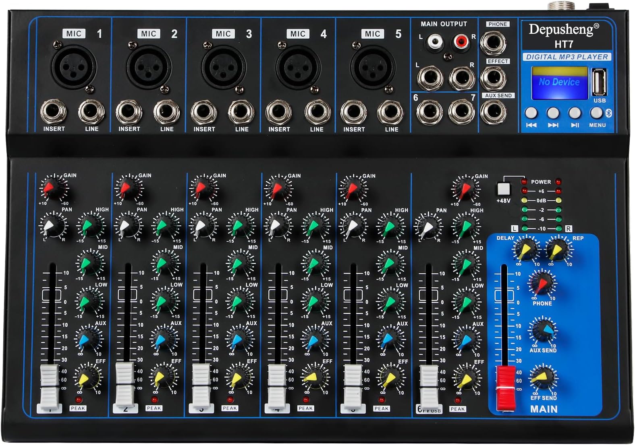The width and height of the screenshot is (635, 445).
Task: Click channel 4 yellow EFF knob
Action: [315, 377]
